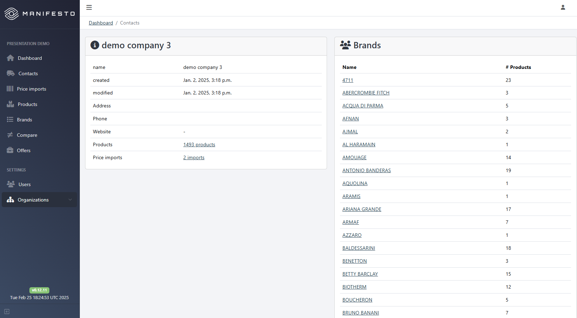Click the Offers briefcase icon

[10, 150]
